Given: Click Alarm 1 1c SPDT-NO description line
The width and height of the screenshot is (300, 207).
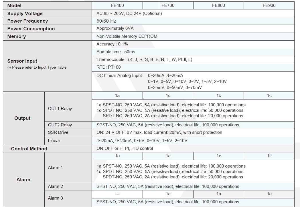Looking at the screenshot, I should coord(170,172).
